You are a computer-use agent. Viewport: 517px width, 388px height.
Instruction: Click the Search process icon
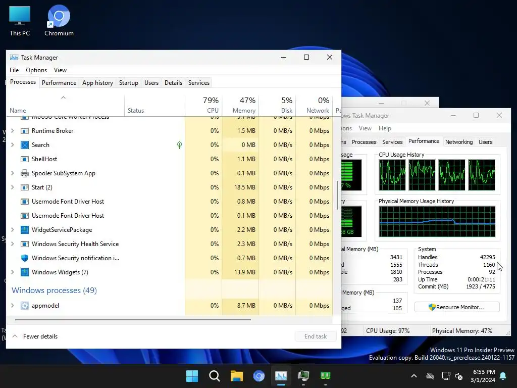pos(25,145)
